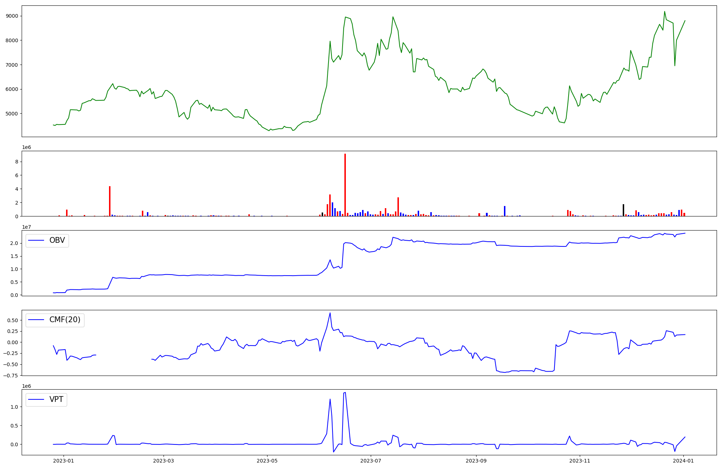This screenshot has width=722, height=469.
Task: Click the OBV legend label
Action: click(57, 241)
